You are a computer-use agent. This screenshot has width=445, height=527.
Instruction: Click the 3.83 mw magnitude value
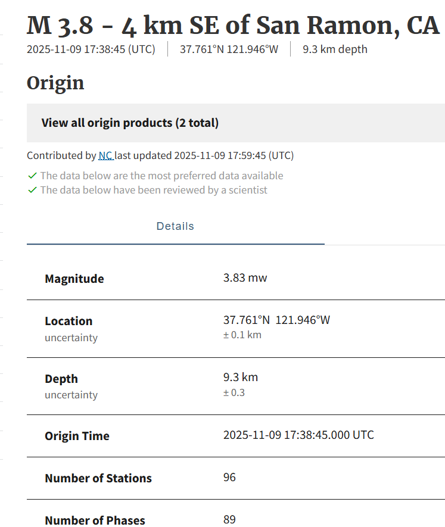point(245,277)
